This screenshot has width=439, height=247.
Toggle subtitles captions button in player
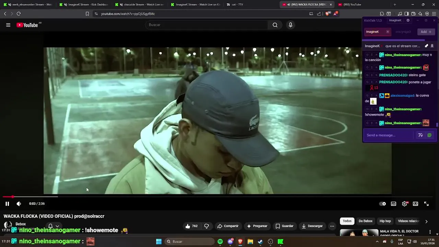pos(393,204)
